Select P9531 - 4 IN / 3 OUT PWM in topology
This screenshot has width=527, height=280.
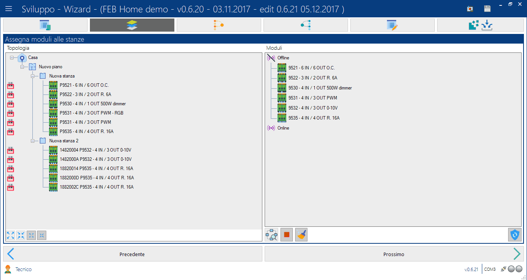(85, 122)
